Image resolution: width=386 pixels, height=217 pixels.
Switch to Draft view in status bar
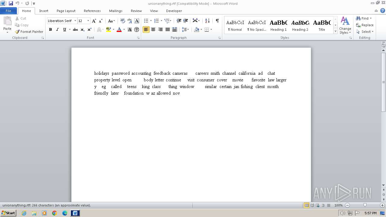tap(328, 205)
